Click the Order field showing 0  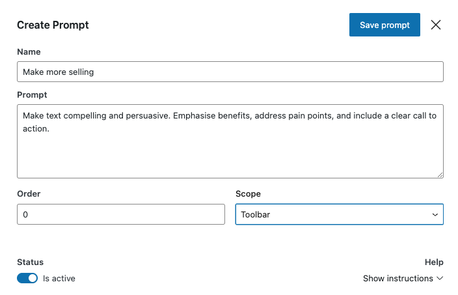pyautogui.click(x=120, y=214)
